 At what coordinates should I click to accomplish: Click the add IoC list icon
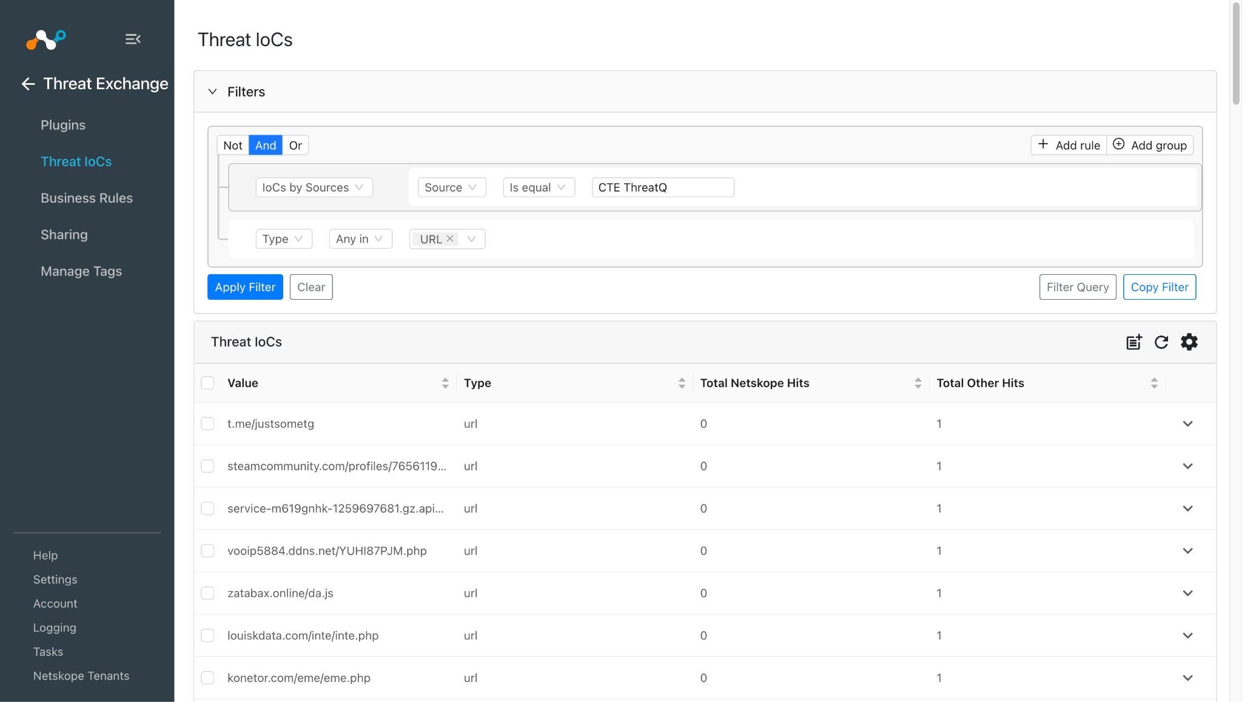pos(1134,342)
